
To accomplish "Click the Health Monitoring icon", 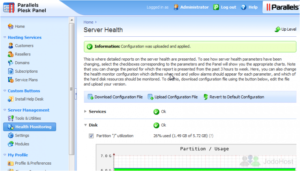I will [10, 127].
